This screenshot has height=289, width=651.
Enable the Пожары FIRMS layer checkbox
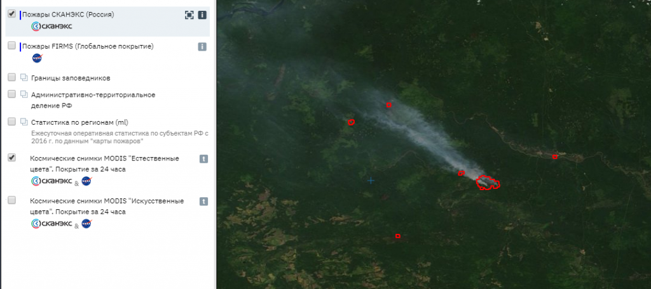tap(11, 46)
